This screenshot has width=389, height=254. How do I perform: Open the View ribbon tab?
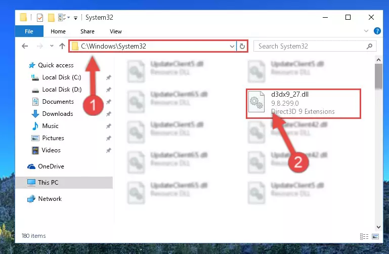tap(116, 31)
